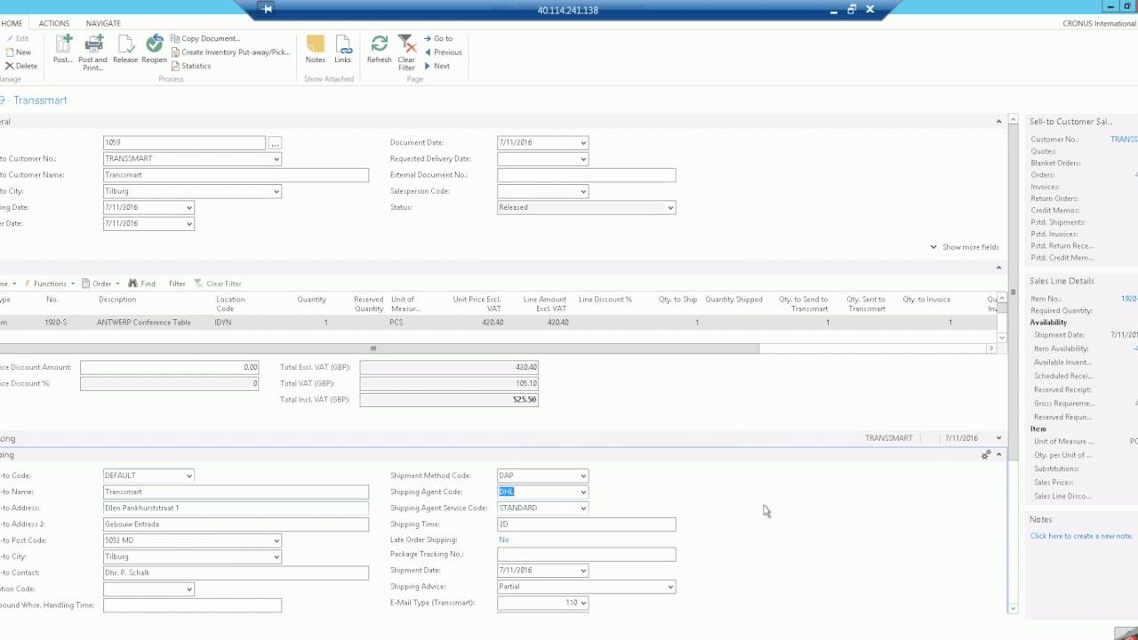Open the ACTIONS ribbon tab
1138x640 pixels.
(54, 23)
